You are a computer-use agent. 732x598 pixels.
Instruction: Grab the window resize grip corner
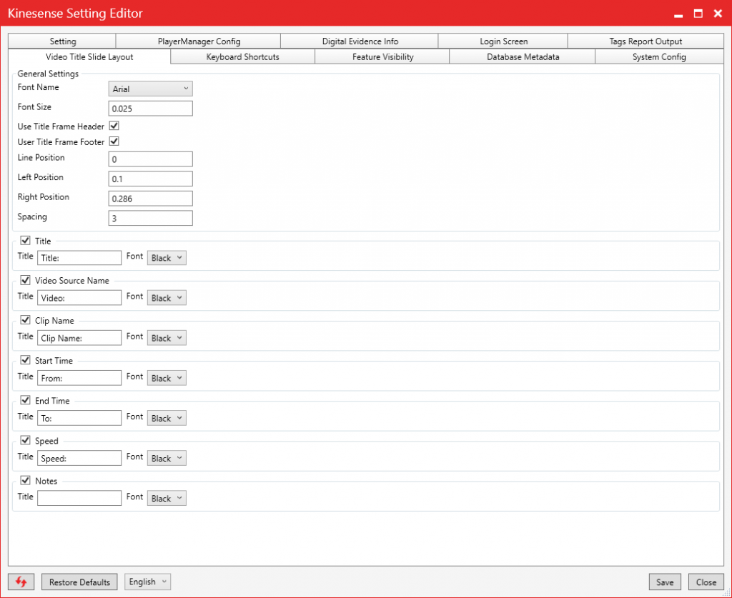click(x=727, y=593)
